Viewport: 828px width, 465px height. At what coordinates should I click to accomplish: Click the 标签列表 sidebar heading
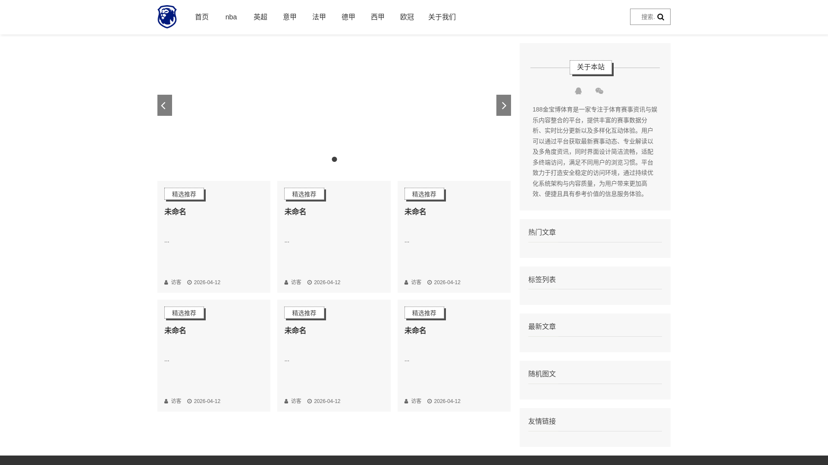542,280
